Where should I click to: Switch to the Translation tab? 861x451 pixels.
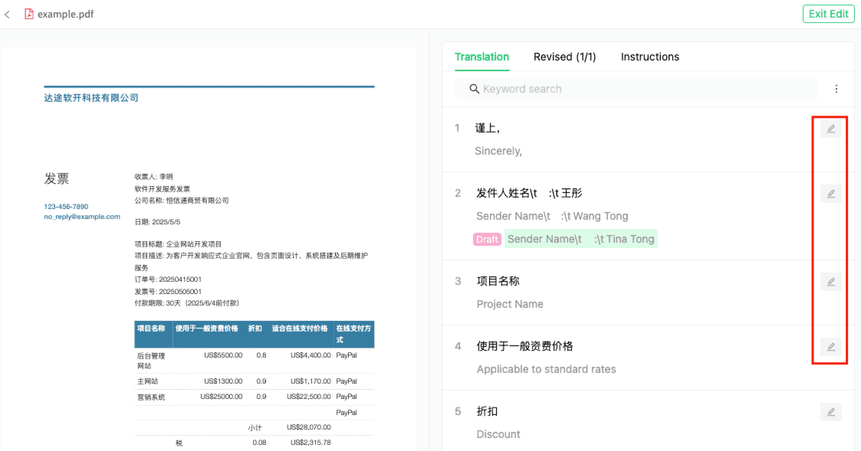tap(481, 57)
